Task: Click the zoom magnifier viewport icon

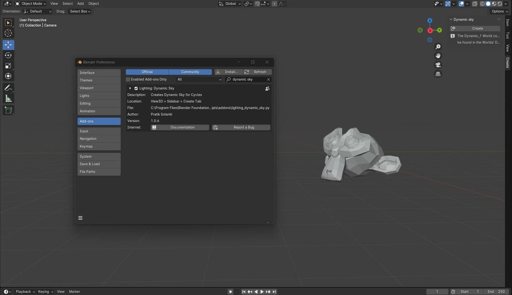Action: pos(438,47)
